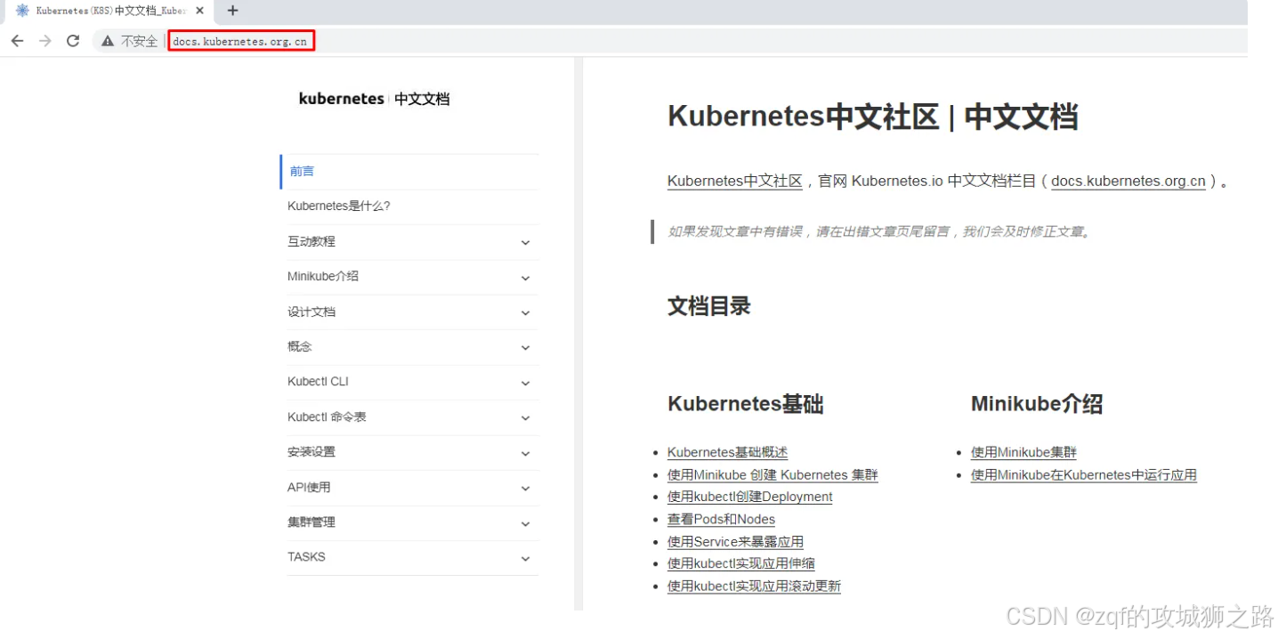The height and width of the screenshot is (639, 1278).
Task: Open the 使用Minikube集群 link
Action: (x=1023, y=452)
